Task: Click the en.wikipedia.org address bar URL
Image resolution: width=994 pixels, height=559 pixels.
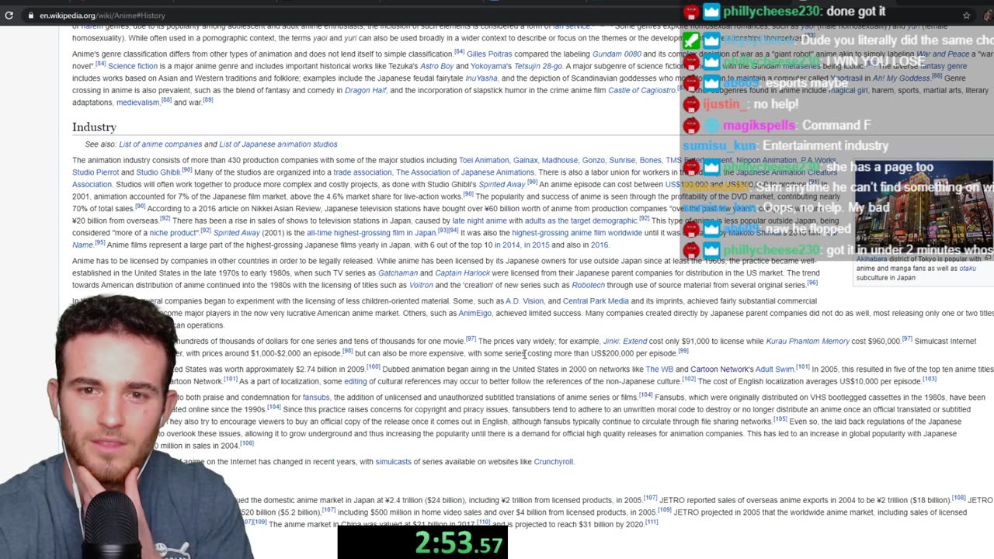Action: point(103,16)
